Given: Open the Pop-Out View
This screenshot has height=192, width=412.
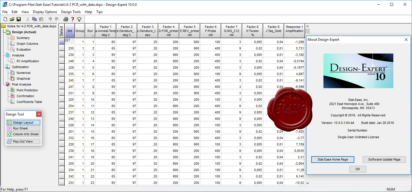Looking at the screenshot, I should 23,141.
